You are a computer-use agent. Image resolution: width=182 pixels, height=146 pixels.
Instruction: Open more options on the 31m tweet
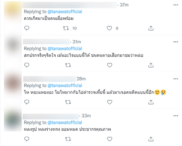(x=175, y=42)
